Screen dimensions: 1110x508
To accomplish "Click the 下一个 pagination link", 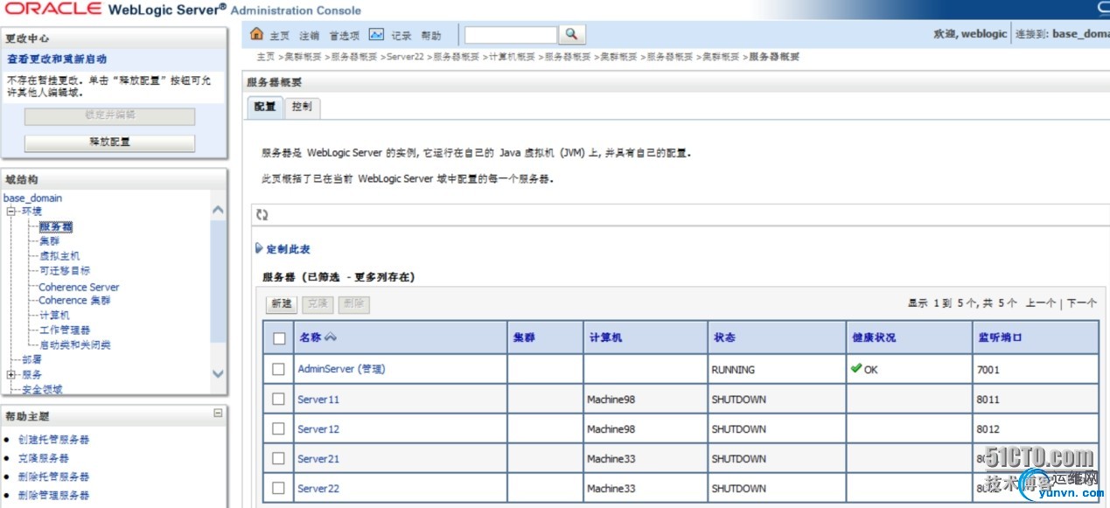I will [x=1081, y=303].
